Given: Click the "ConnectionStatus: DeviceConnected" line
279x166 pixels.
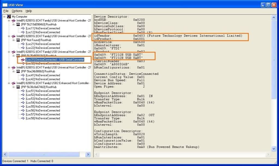Looking at the screenshot, I should 126,74.
